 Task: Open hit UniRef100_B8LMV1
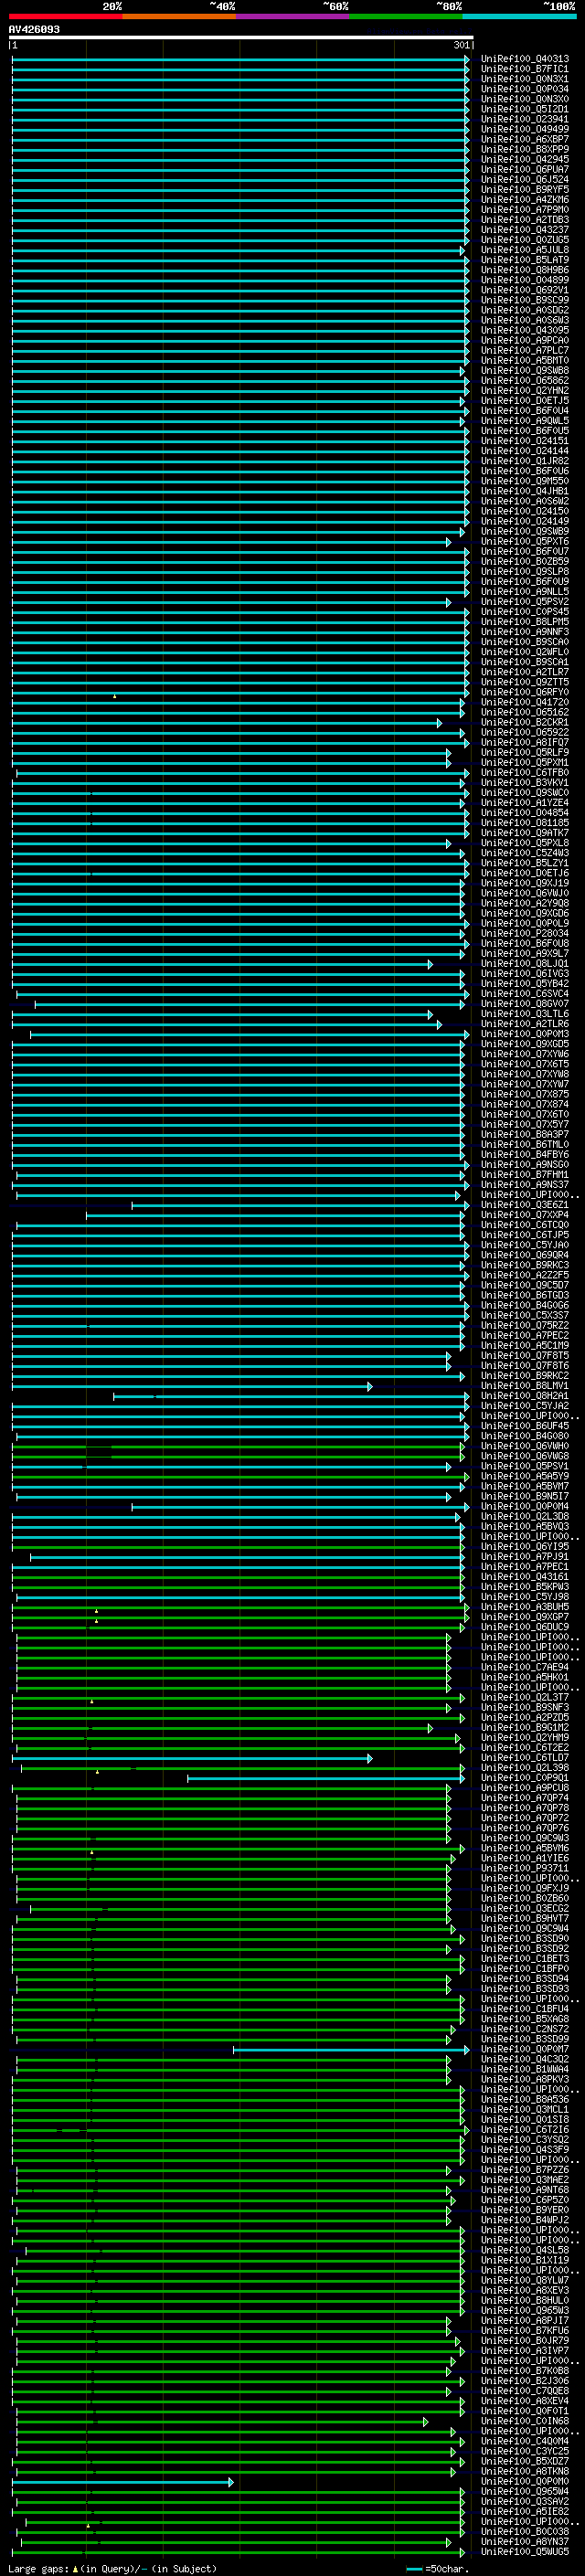[524, 1386]
